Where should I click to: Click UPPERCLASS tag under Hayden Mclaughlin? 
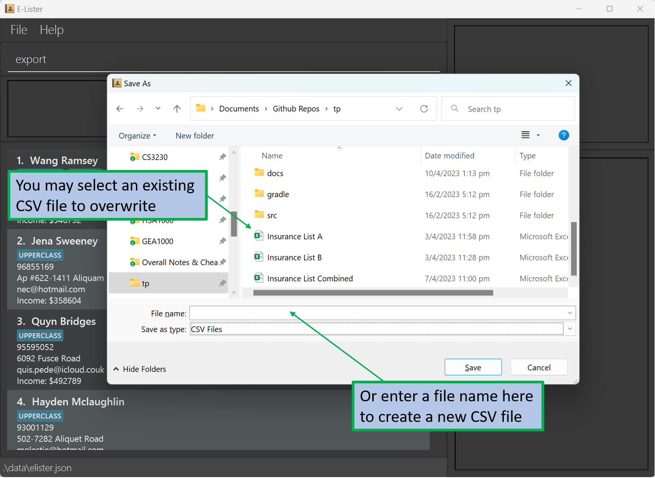40,416
